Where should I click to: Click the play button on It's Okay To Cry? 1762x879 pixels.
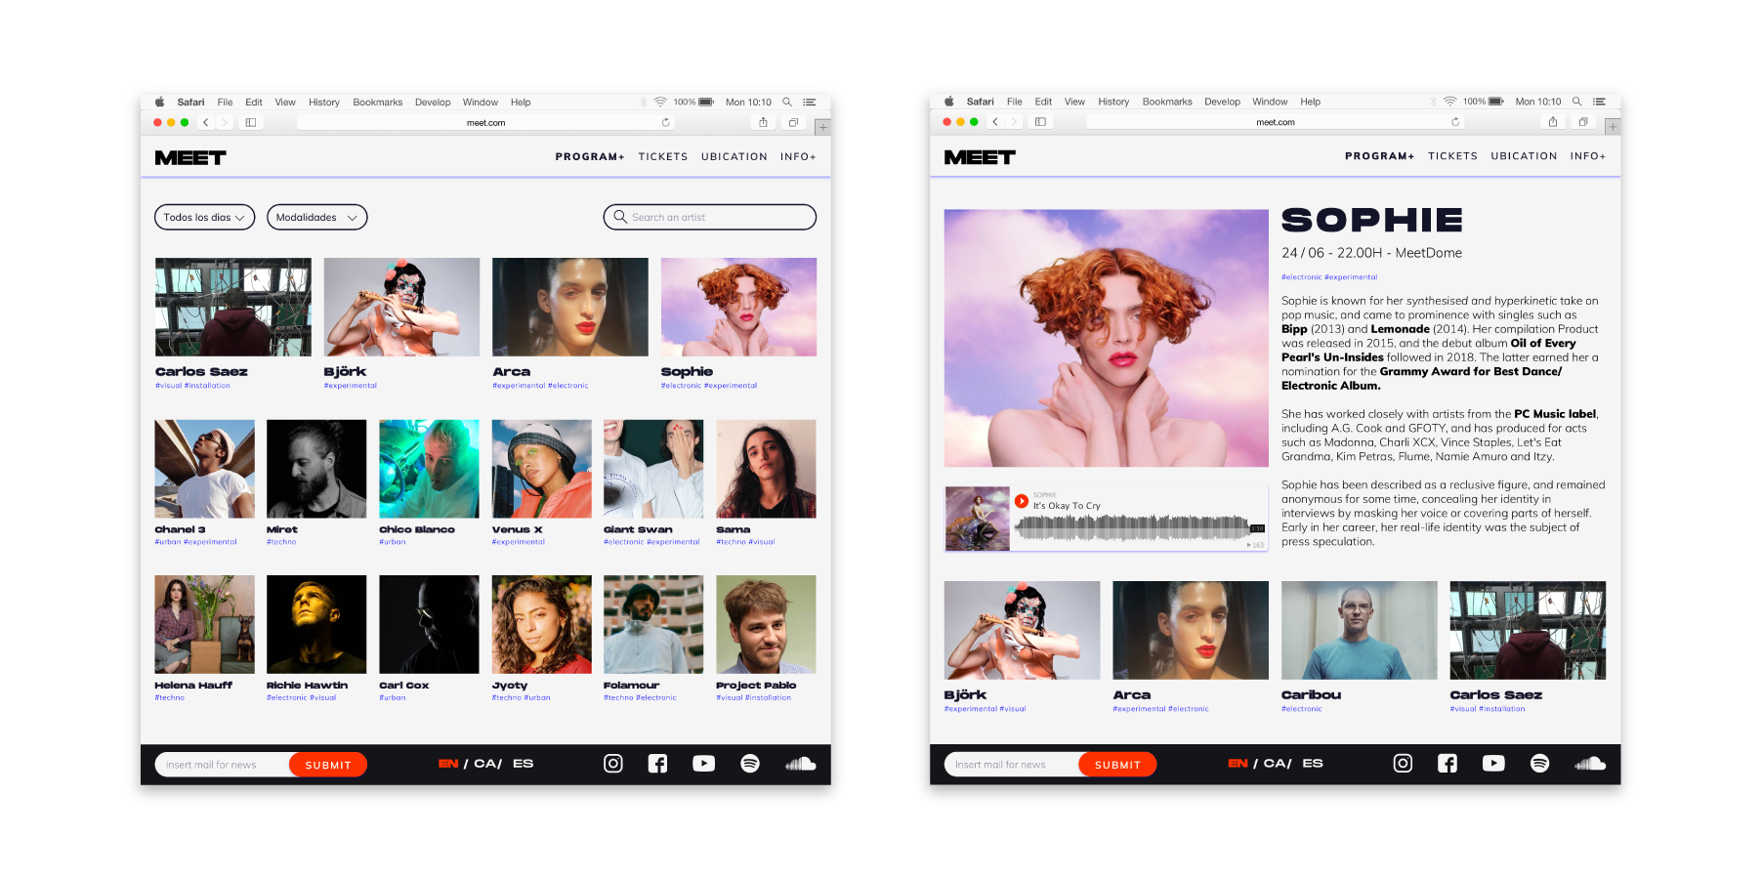(1022, 501)
